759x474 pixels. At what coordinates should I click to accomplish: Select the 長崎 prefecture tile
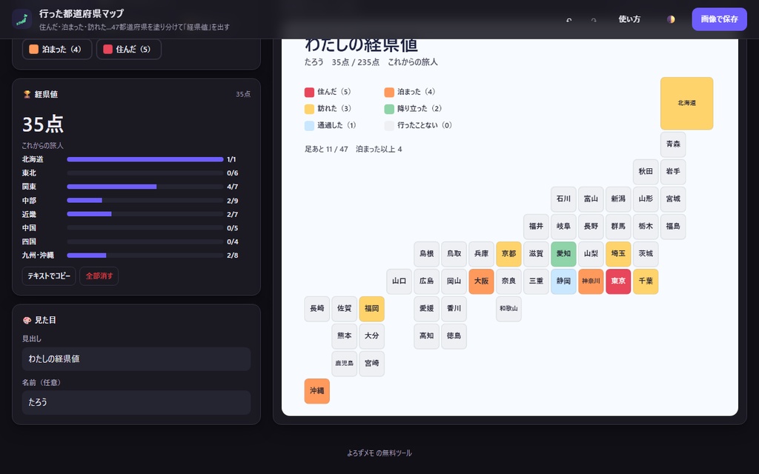[317, 309]
